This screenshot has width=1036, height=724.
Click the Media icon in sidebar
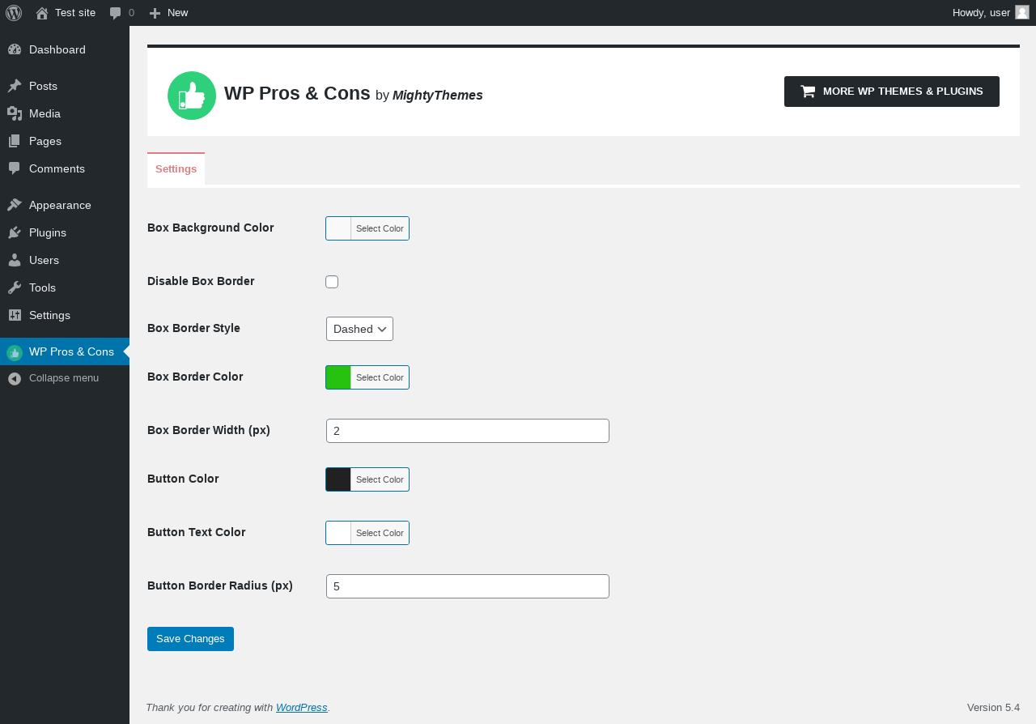coord(15,113)
